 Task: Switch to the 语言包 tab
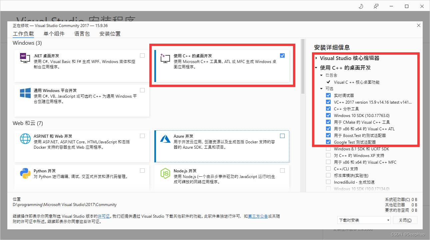82,34
